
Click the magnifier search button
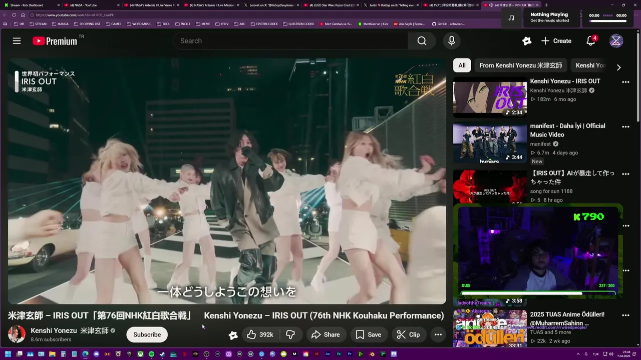pyautogui.click(x=422, y=41)
